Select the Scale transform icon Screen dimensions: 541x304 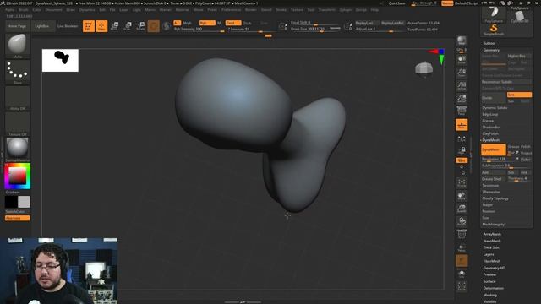128,26
